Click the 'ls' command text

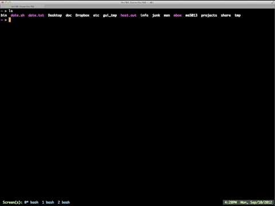coord(11,11)
